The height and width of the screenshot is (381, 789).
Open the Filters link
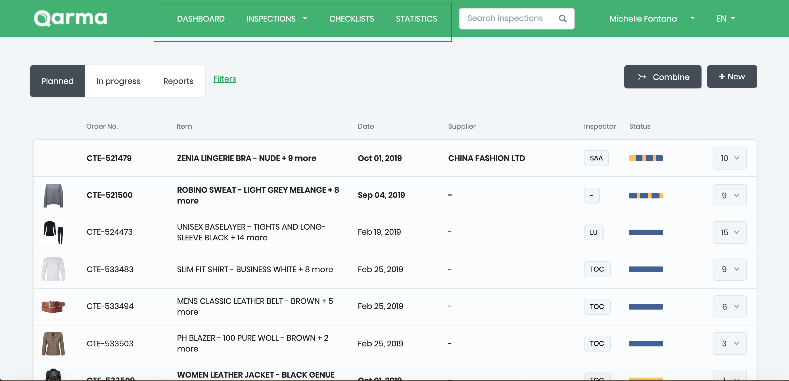click(224, 79)
